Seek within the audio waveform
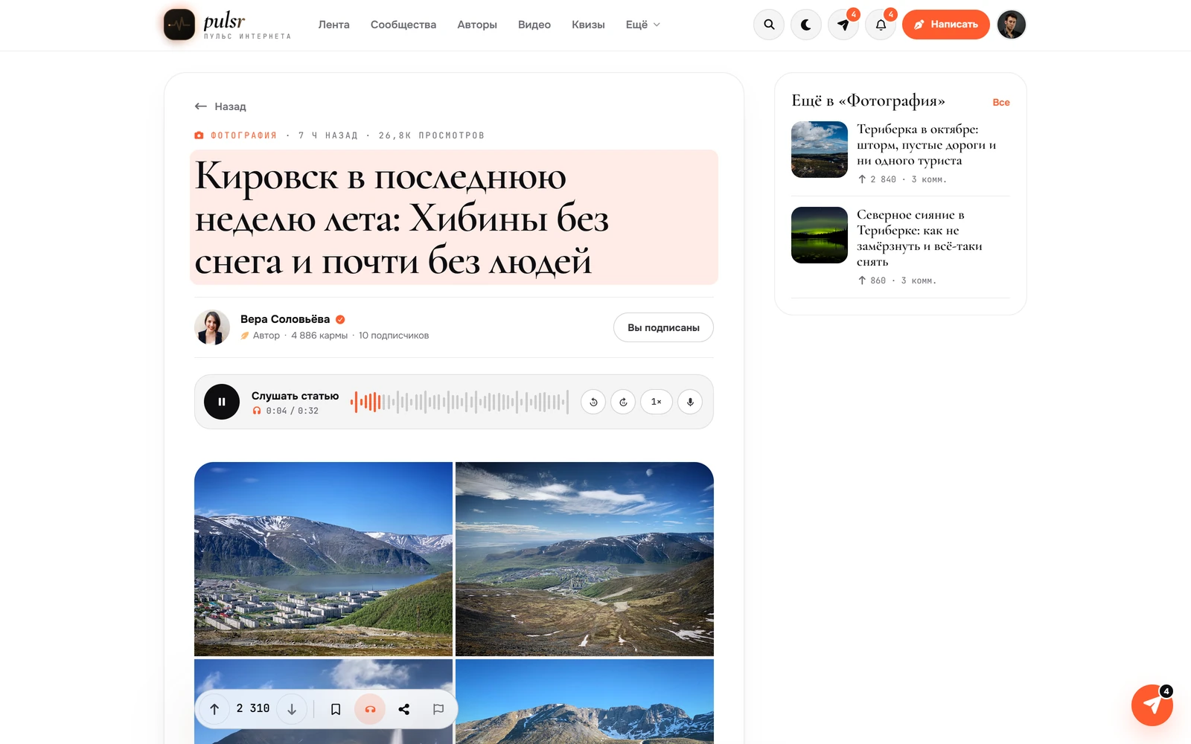The width and height of the screenshot is (1191, 744). coord(460,402)
